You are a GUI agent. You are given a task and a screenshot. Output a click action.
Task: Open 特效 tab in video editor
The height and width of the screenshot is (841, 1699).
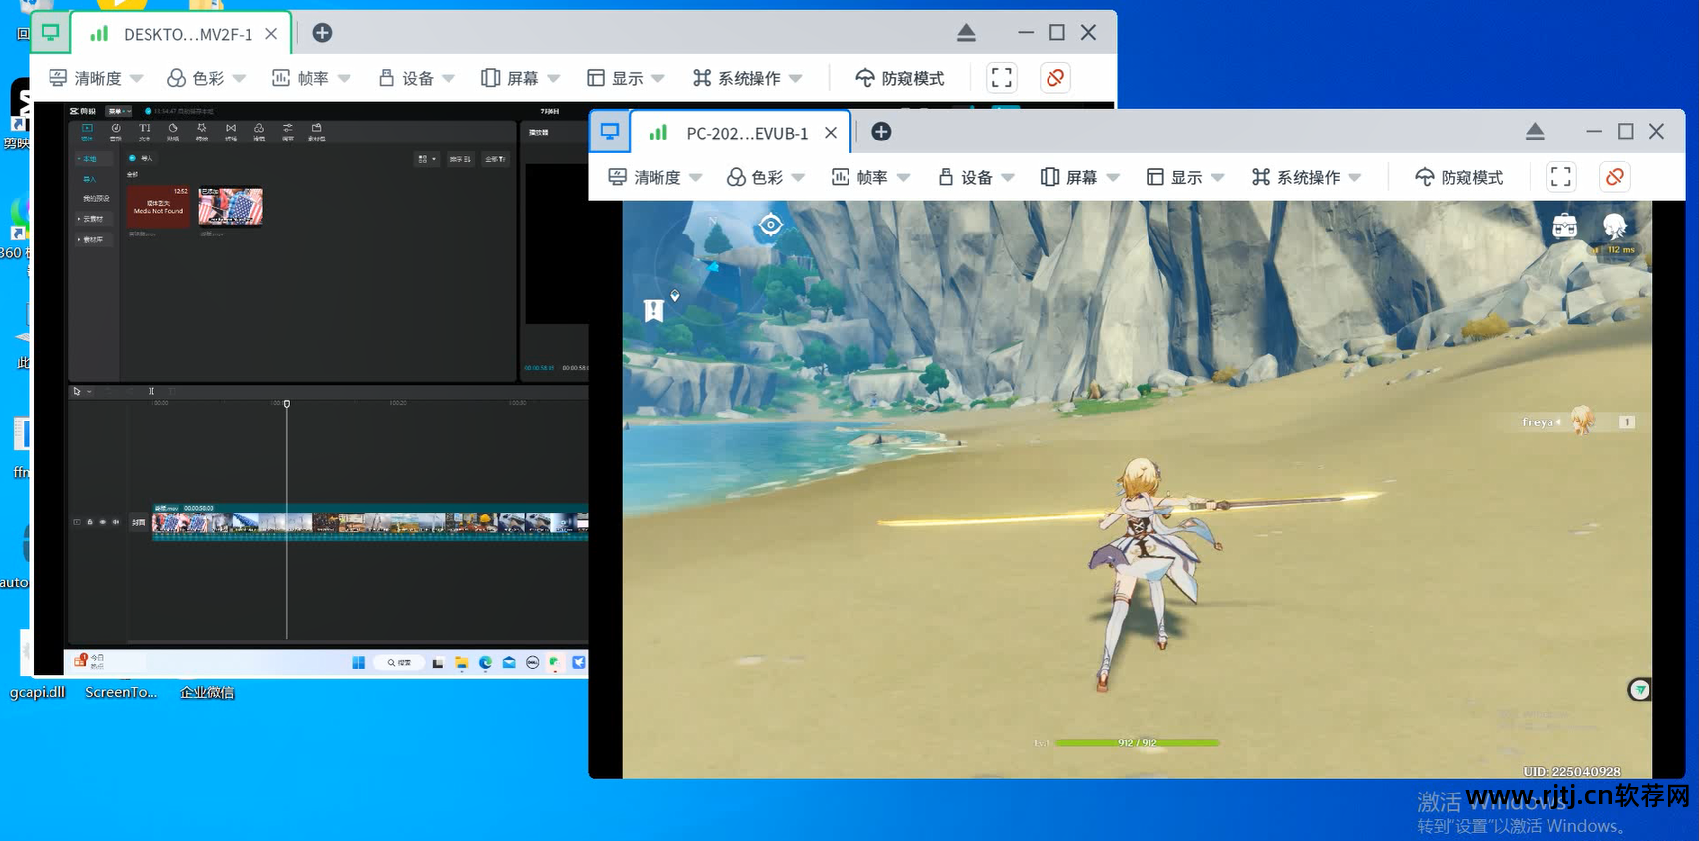202,133
